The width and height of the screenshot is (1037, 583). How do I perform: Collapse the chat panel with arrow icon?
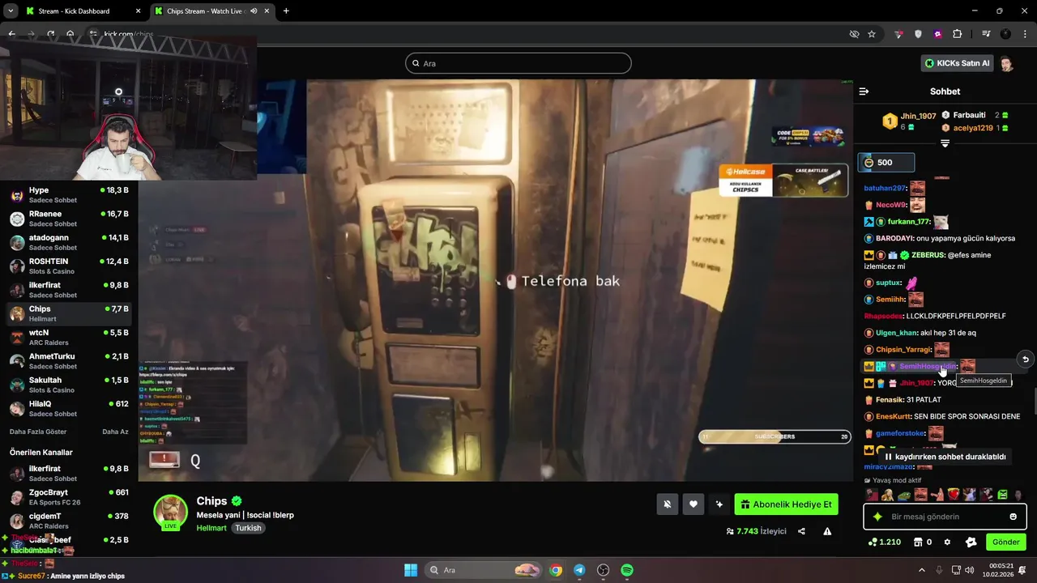864,91
